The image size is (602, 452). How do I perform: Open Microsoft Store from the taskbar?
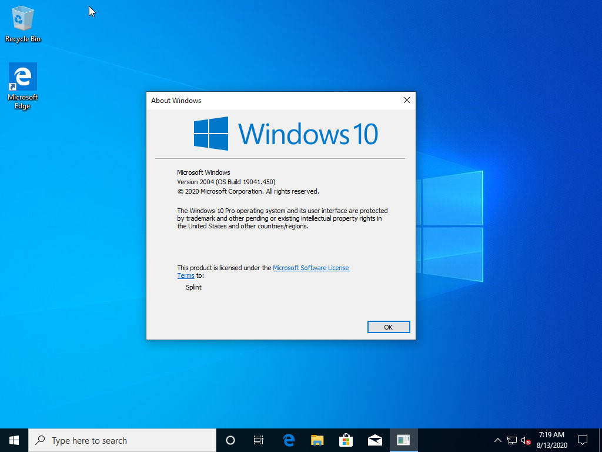346,440
